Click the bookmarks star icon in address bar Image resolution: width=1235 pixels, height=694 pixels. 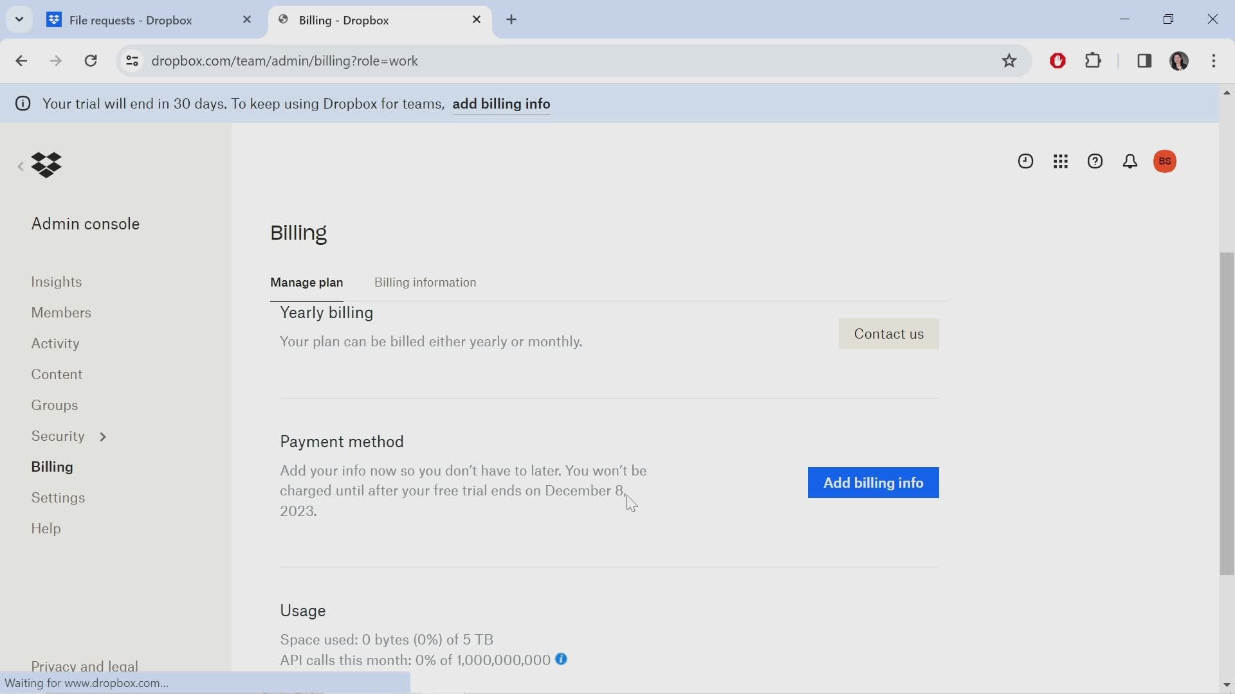1009,61
